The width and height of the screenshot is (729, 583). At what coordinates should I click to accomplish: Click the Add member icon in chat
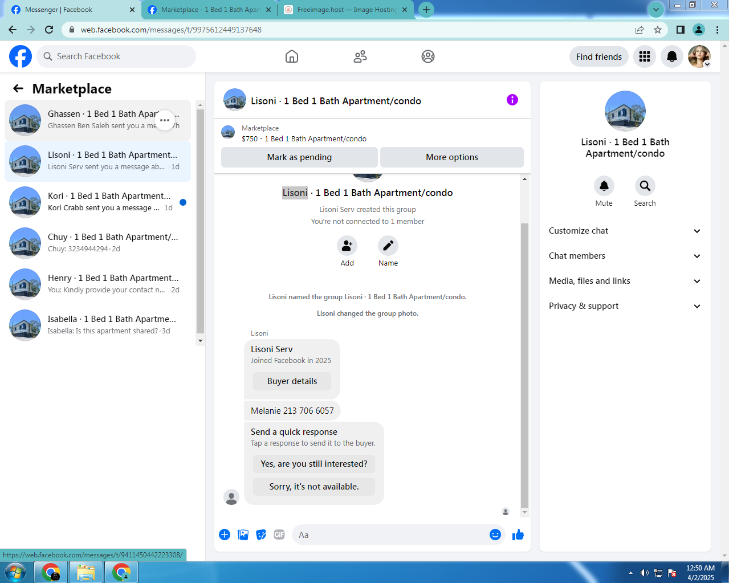point(347,246)
